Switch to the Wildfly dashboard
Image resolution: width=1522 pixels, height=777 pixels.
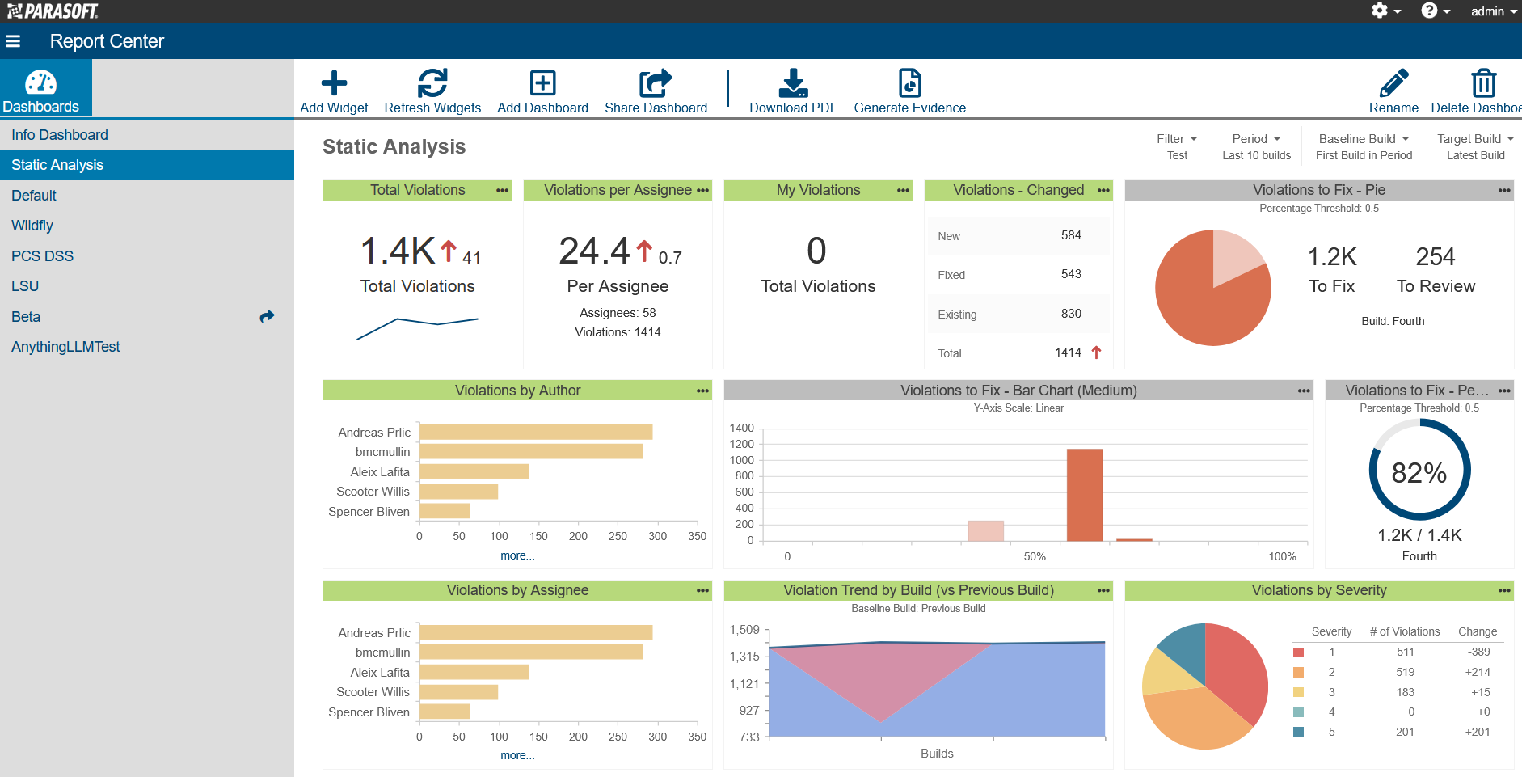click(x=32, y=225)
